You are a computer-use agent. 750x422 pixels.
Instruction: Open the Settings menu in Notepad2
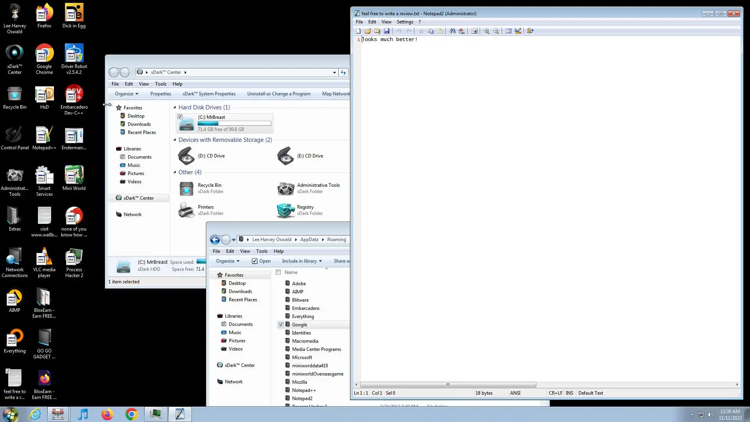point(405,22)
